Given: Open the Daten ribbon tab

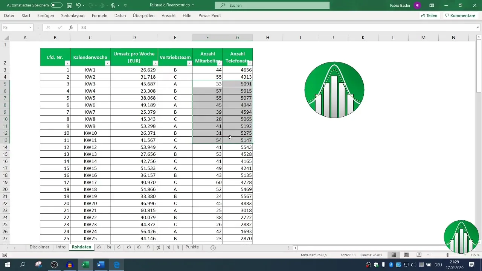Looking at the screenshot, I should (x=120, y=15).
